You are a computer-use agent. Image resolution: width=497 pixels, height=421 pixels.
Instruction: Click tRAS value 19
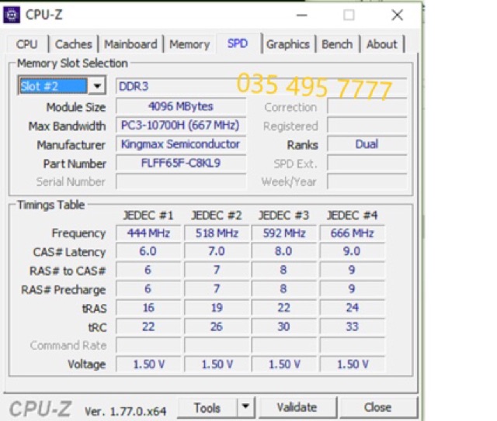(x=217, y=308)
